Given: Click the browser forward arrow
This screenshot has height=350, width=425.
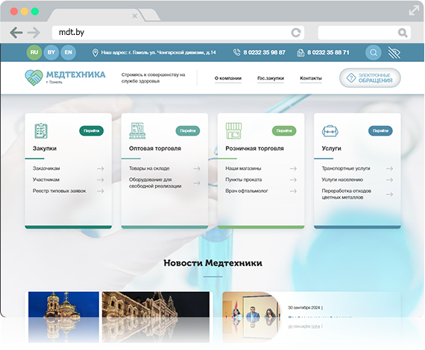Looking at the screenshot, I should [x=34, y=33].
